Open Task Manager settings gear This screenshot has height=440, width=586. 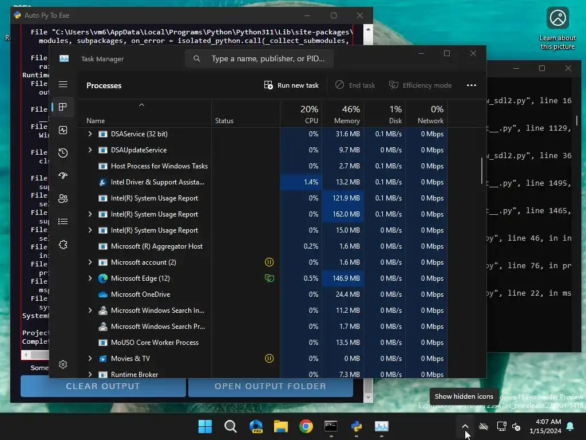(x=63, y=364)
